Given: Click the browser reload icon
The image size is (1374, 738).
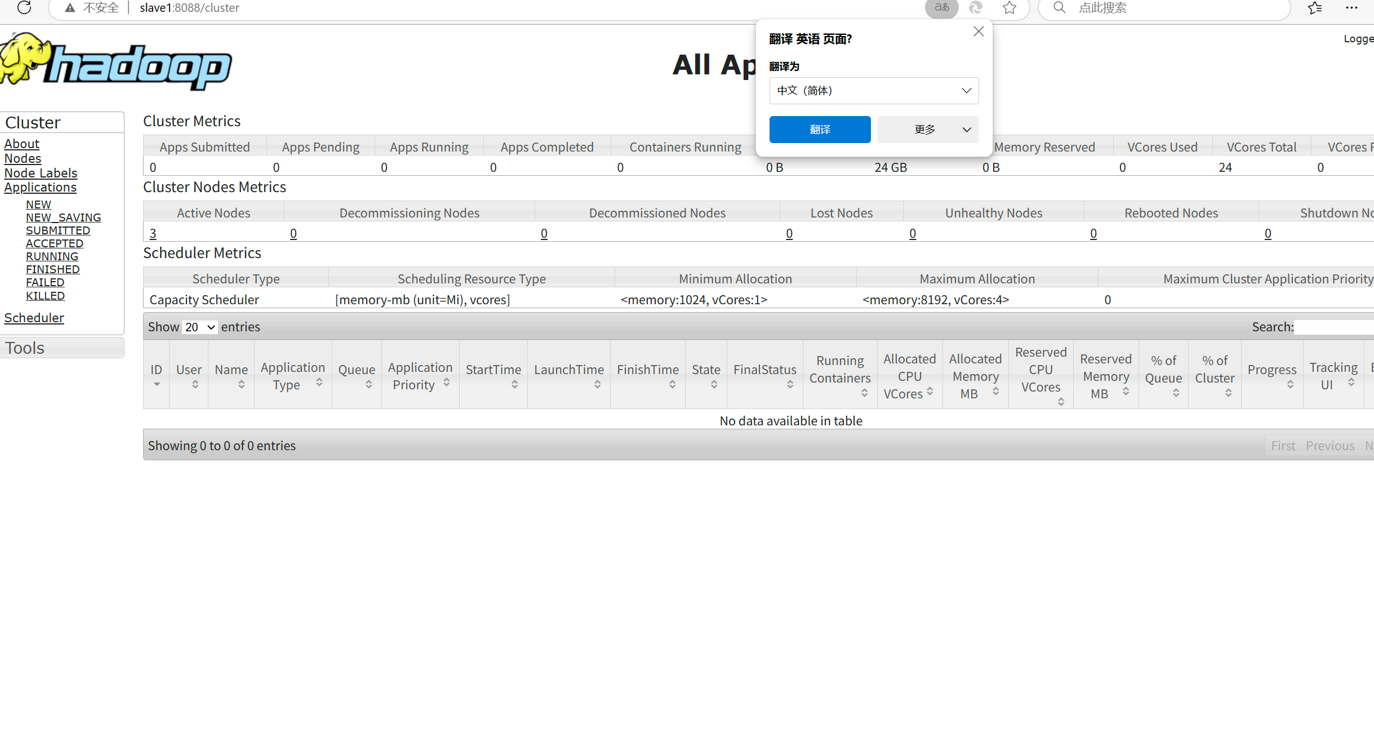Looking at the screenshot, I should (x=24, y=7).
